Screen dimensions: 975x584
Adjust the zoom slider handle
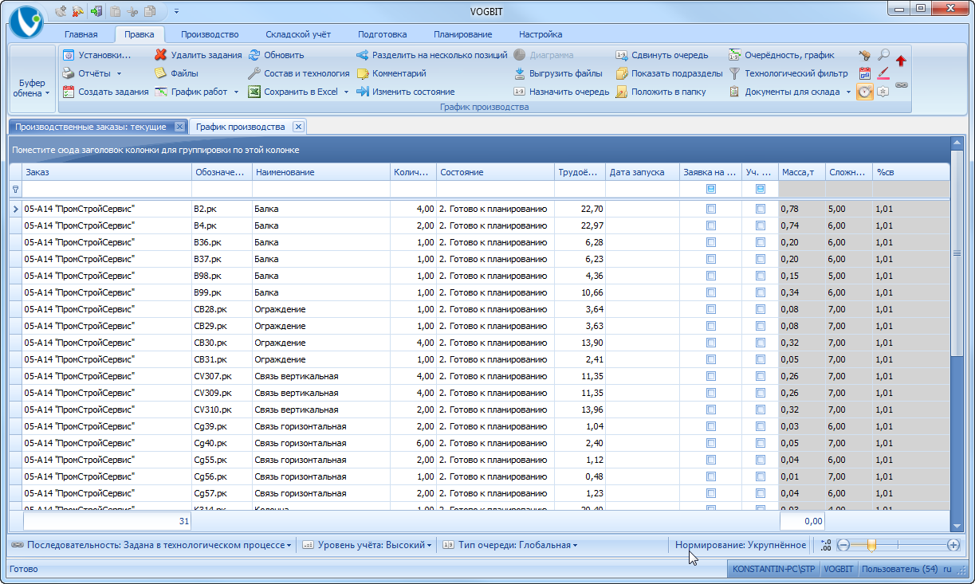click(871, 545)
